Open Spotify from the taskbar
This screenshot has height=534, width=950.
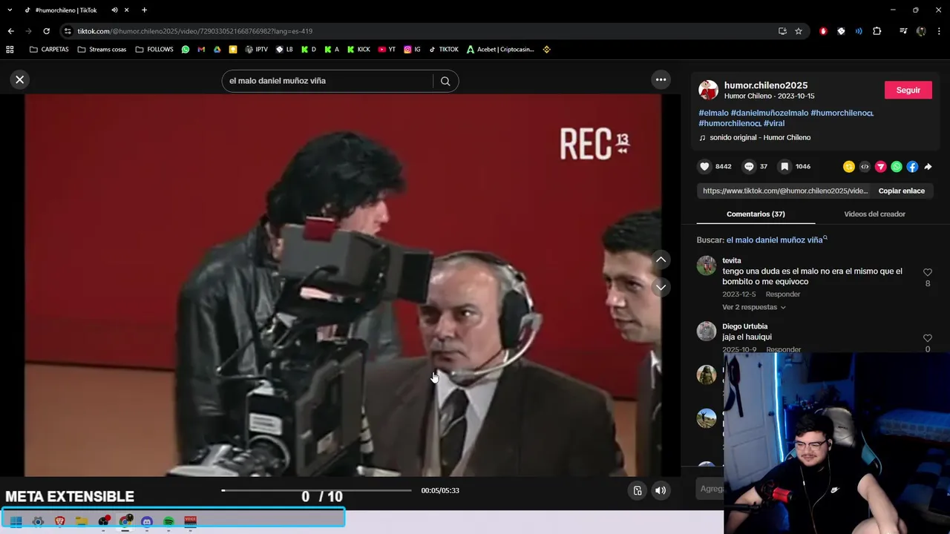(x=168, y=521)
